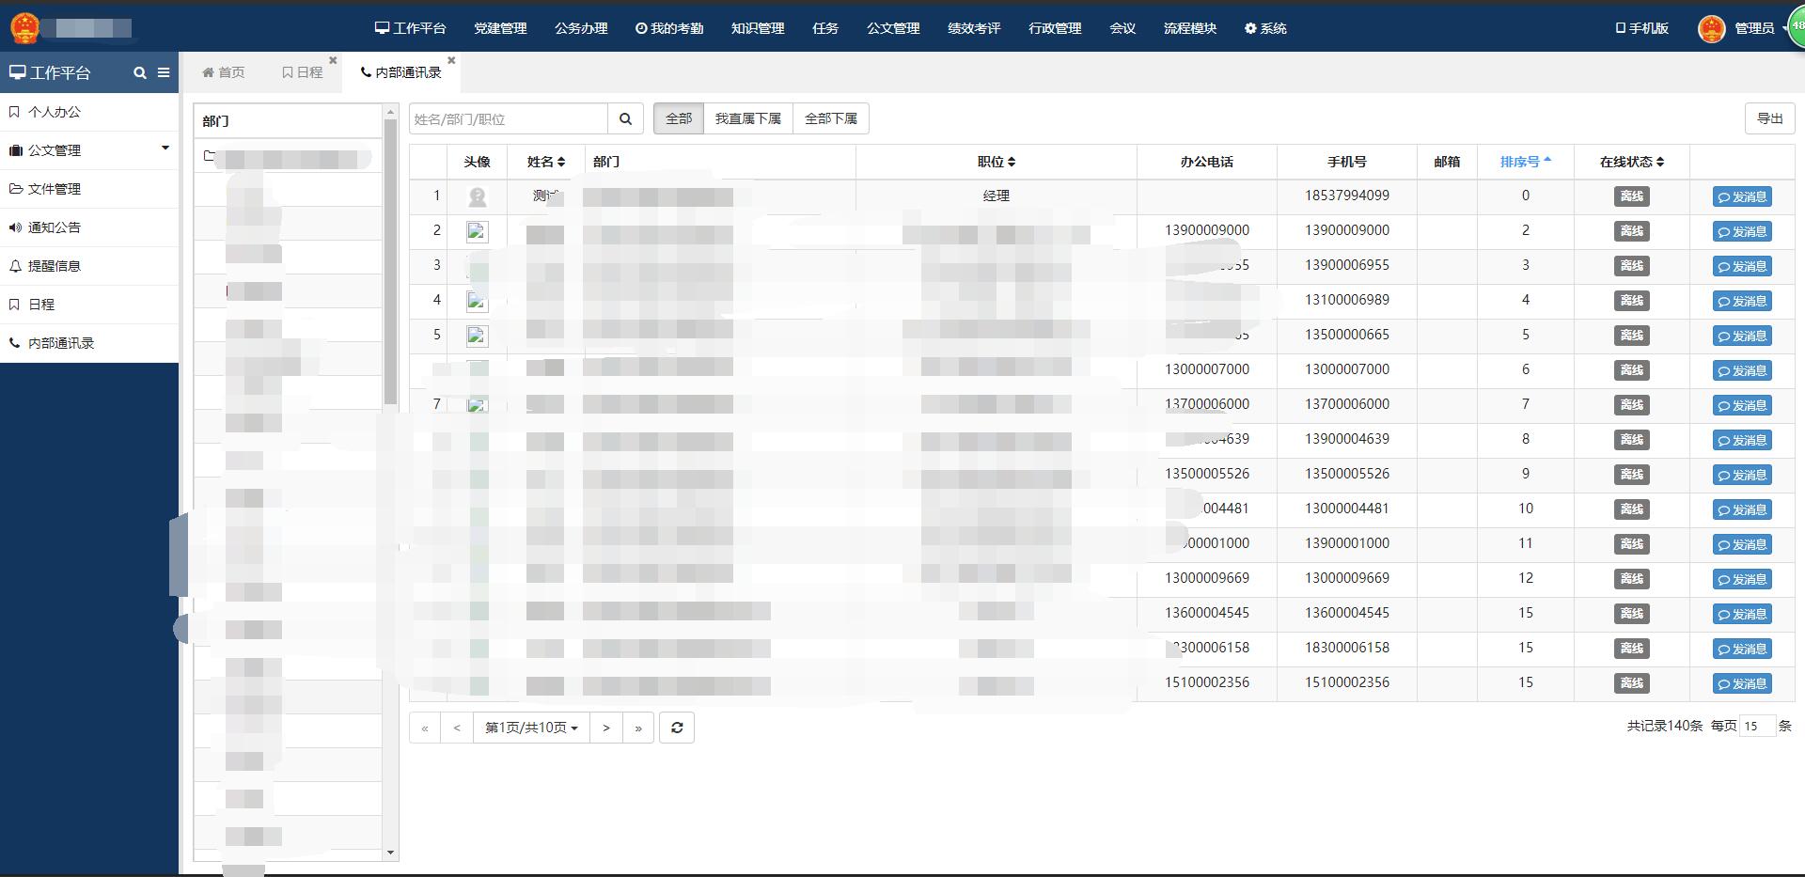Click avatar placeholder in row 1
The width and height of the screenshot is (1805, 877).
[478, 196]
